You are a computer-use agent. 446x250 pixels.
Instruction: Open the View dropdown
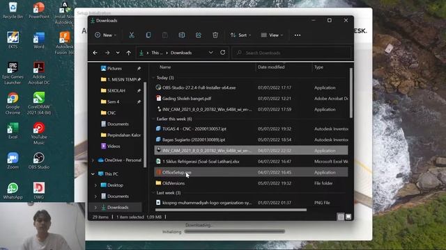click(x=272, y=35)
